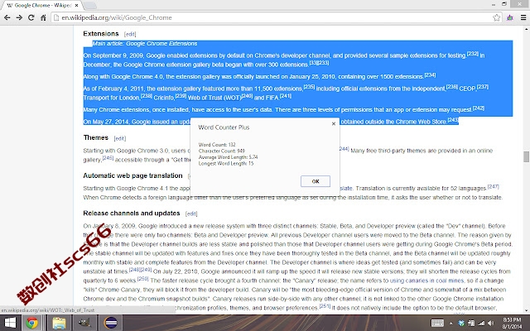The image size is (530, 331).
Task: Show hidden system tray icons
Action: click(x=450, y=324)
